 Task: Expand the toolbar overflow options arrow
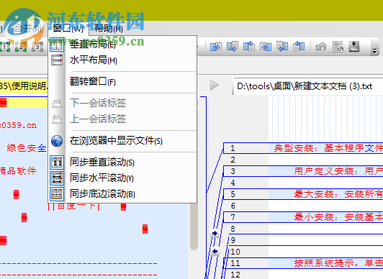click(374, 51)
